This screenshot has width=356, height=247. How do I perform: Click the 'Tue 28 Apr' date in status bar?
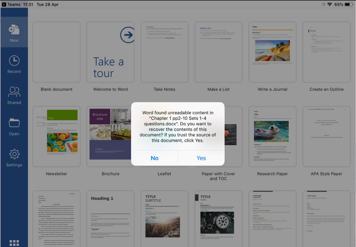47,5
